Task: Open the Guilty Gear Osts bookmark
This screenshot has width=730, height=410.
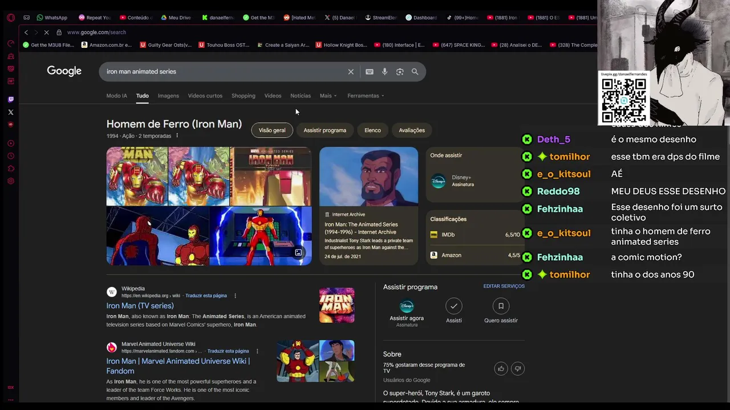Action: click(x=165, y=45)
